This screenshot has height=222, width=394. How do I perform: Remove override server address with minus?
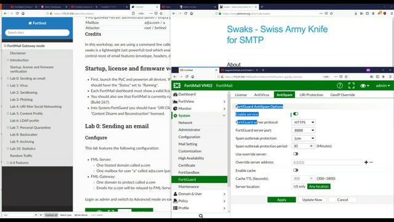tap(371, 162)
